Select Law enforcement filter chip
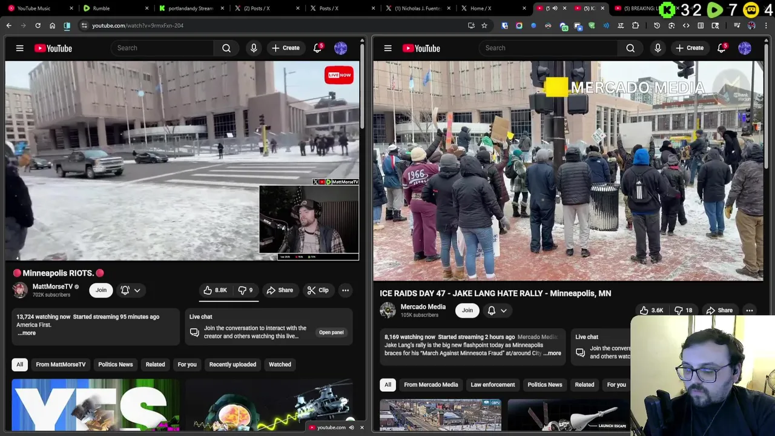The image size is (775, 436). click(x=493, y=385)
